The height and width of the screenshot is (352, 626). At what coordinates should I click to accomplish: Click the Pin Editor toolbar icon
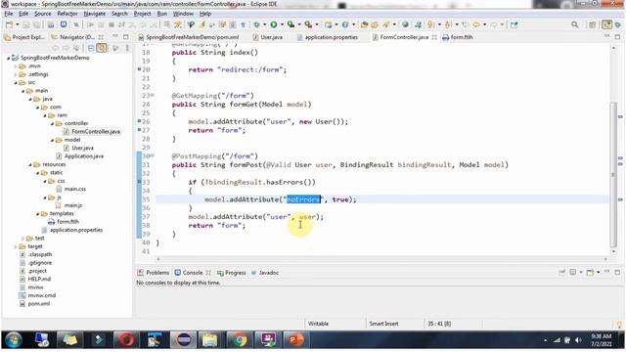click(514, 24)
